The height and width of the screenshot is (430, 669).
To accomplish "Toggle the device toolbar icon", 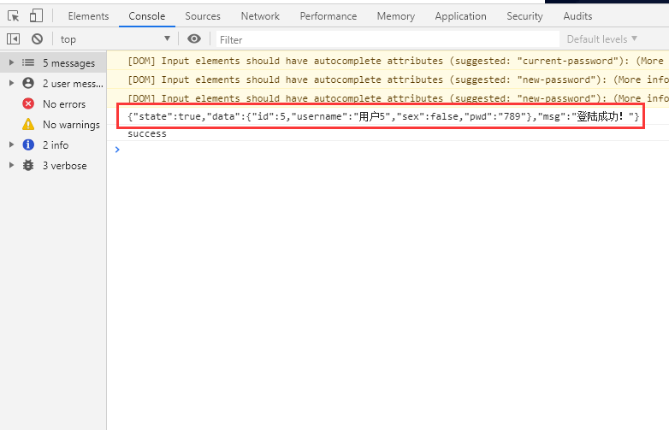I will 36,16.
